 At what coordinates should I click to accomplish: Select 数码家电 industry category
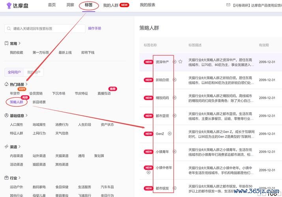pyautogui.click(x=39, y=187)
